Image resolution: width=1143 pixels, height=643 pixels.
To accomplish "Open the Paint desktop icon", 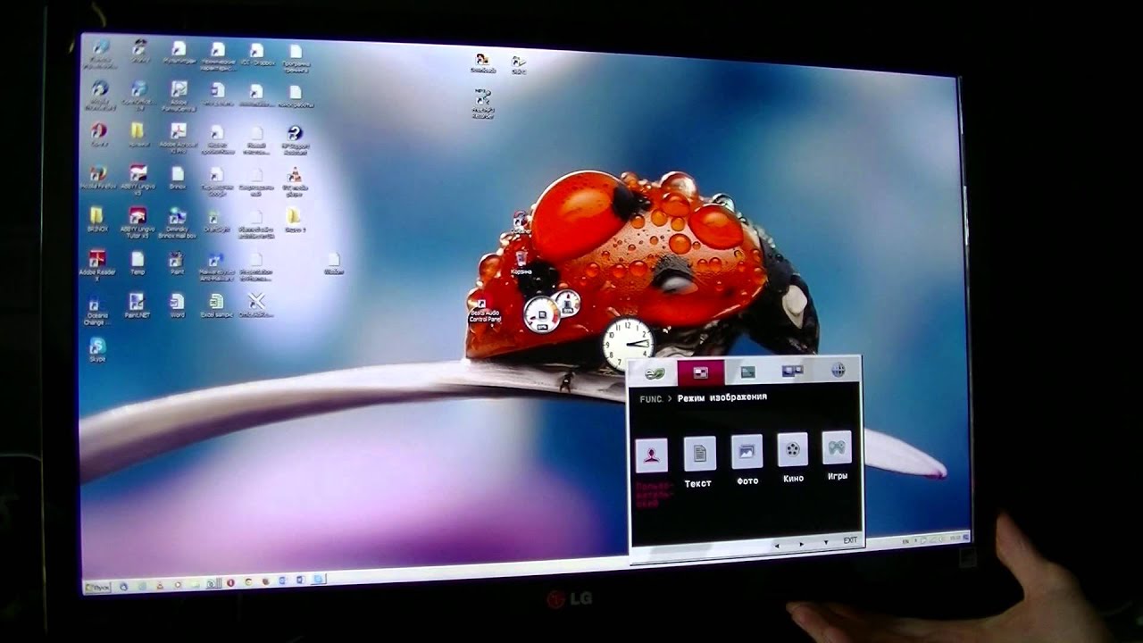I will (x=176, y=263).
